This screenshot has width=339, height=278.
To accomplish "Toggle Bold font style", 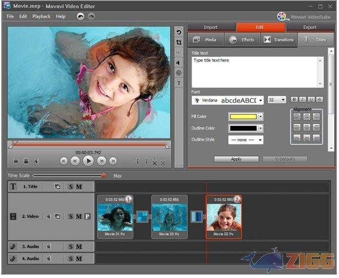I will 294,99.
